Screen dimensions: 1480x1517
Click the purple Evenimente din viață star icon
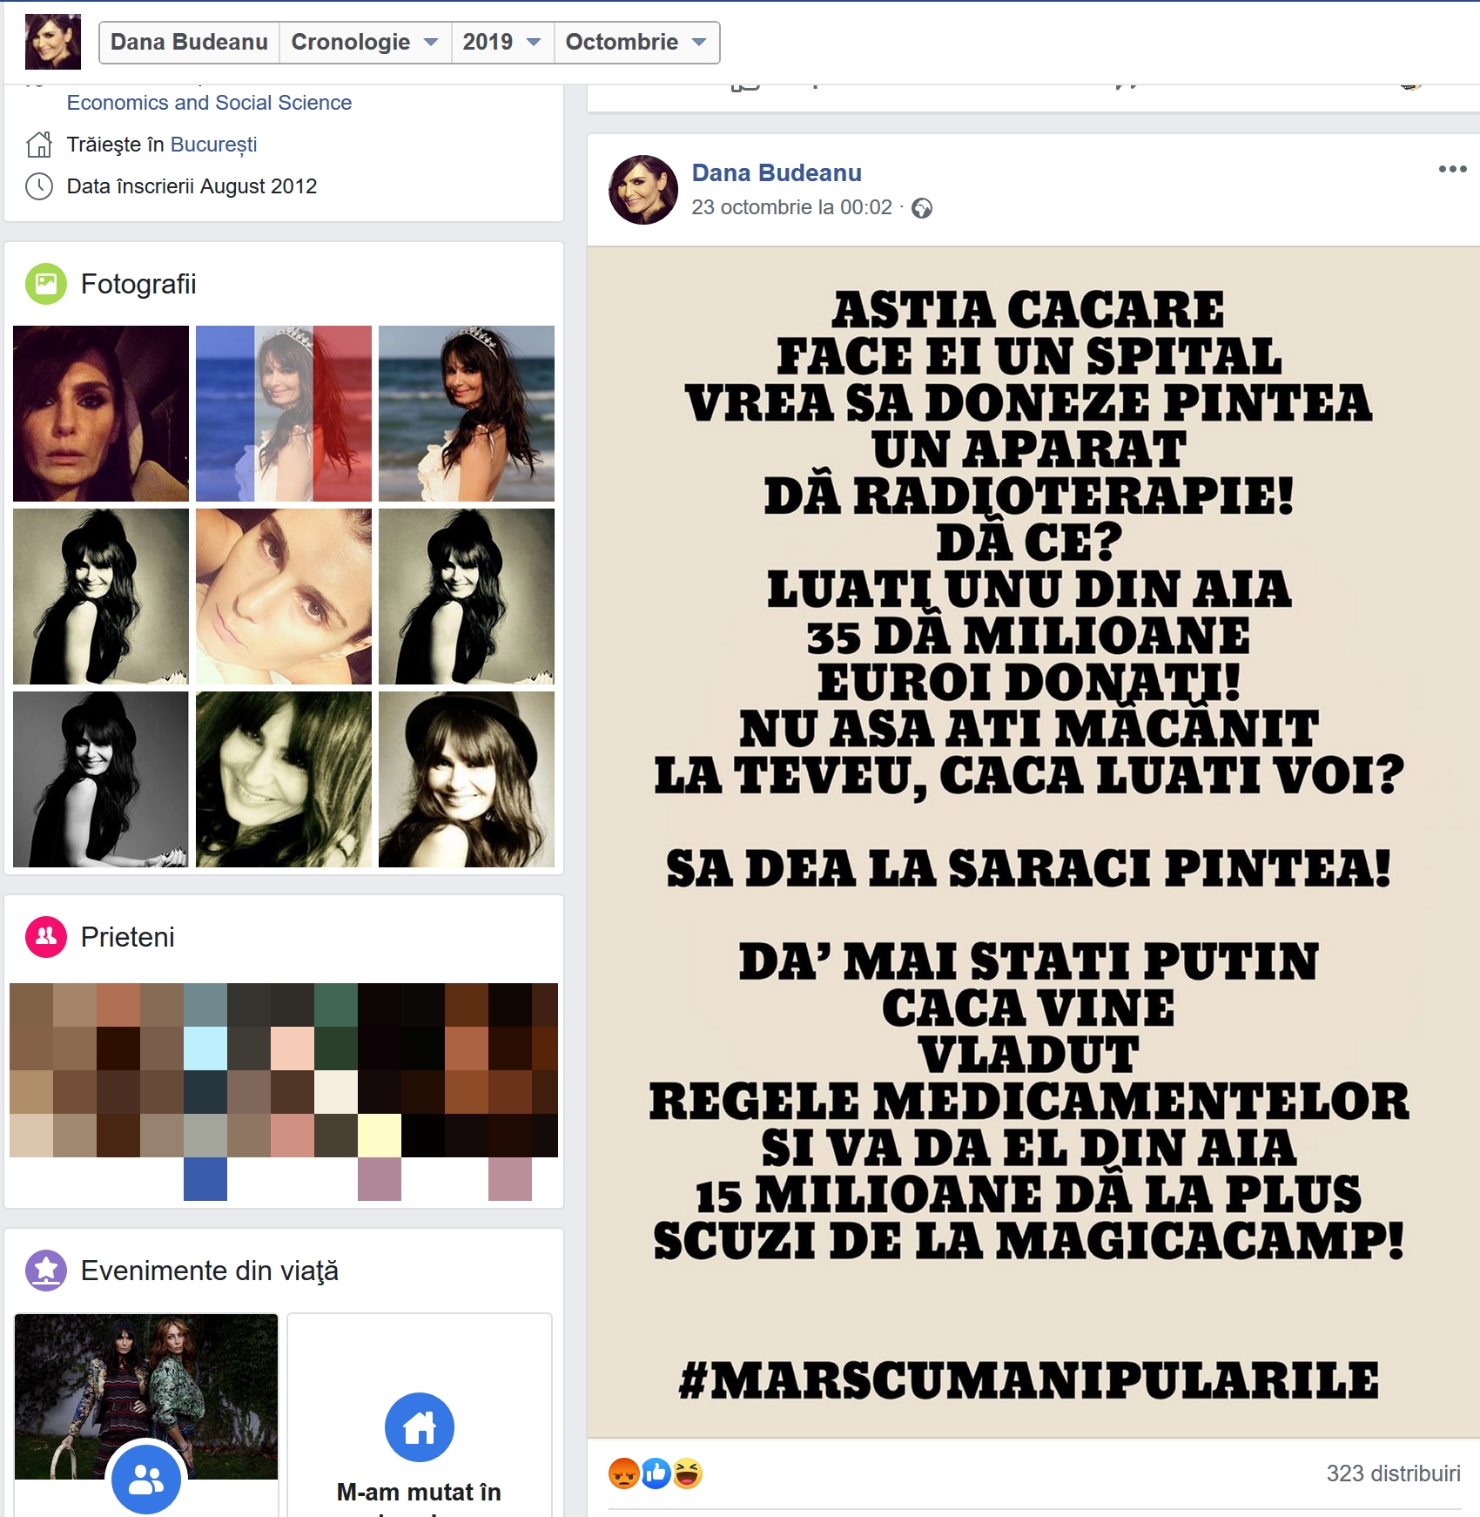[x=46, y=1271]
